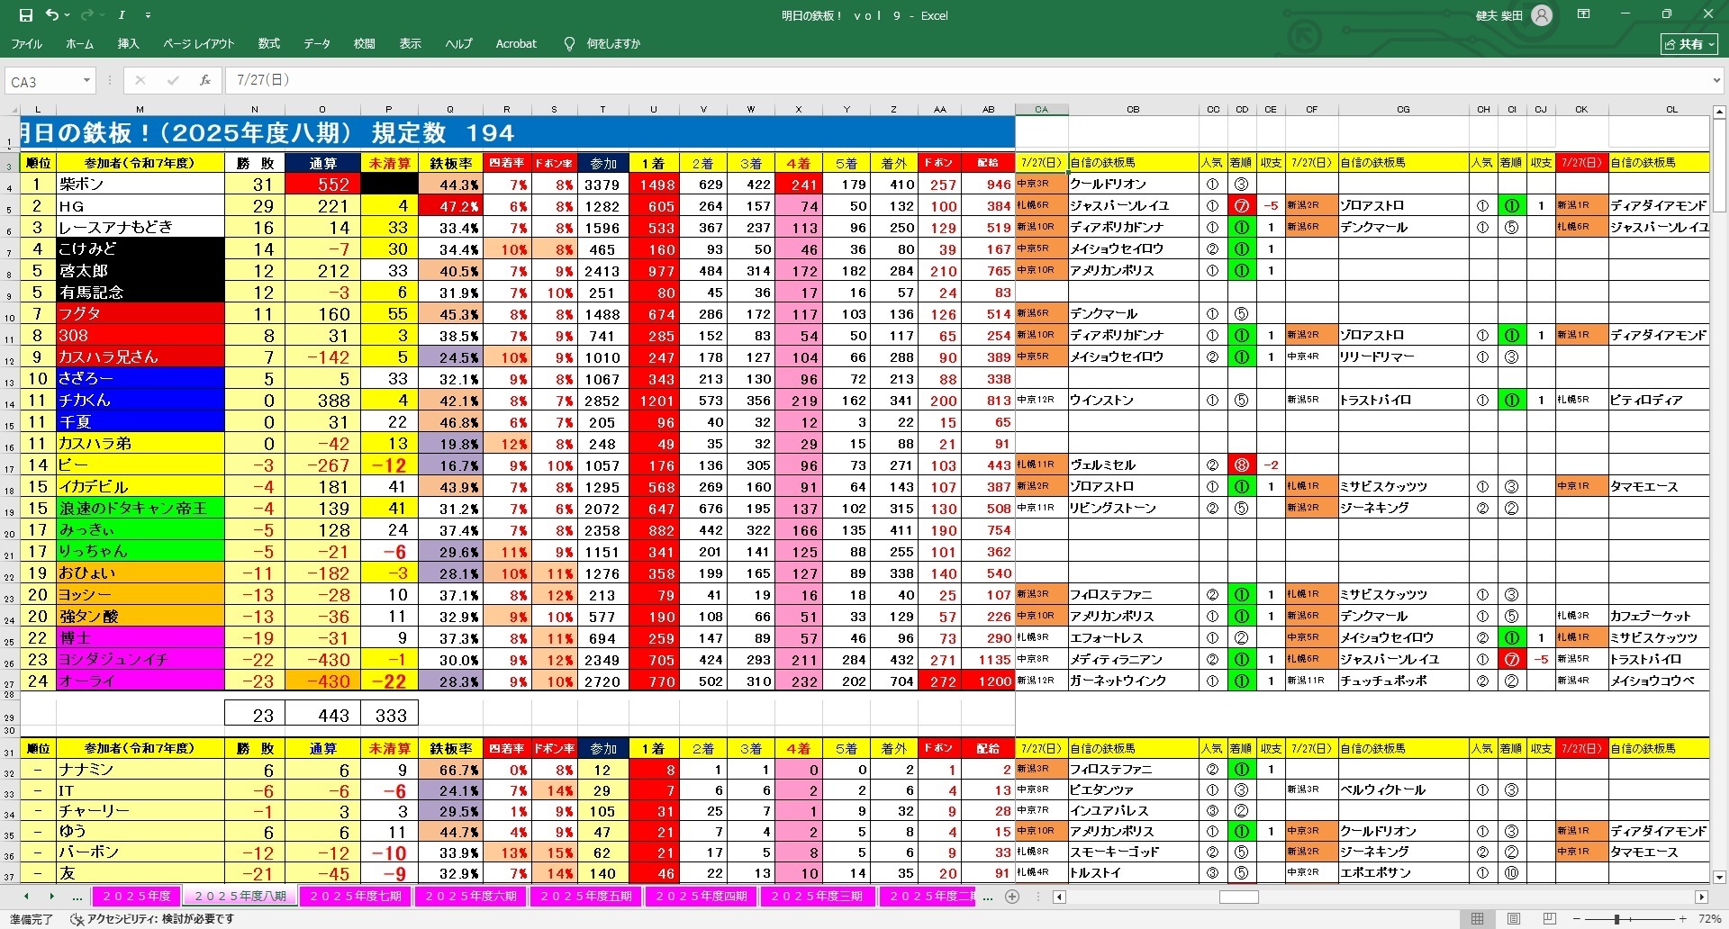Click the zoom slider handle
1729x929 pixels.
(x=1617, y=919)
